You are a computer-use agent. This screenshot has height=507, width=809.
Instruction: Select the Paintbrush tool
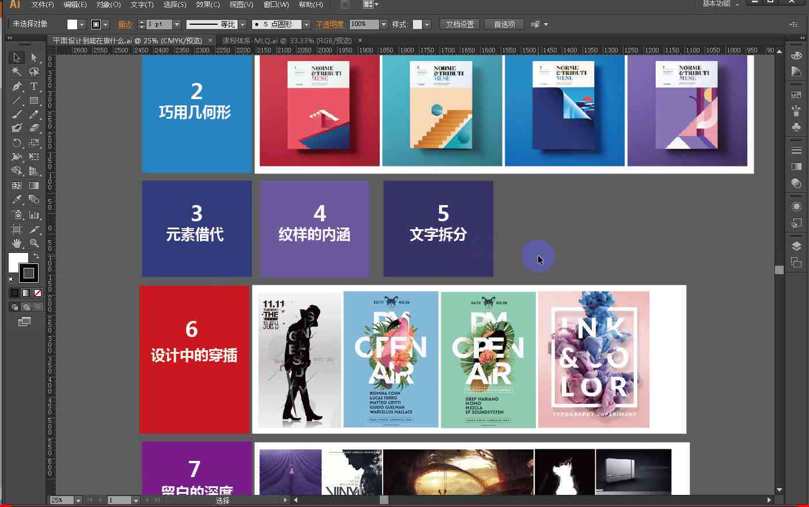(17, 114)
